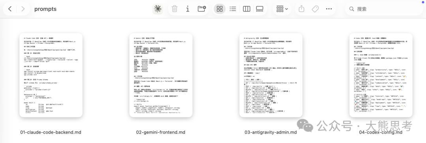Select the 02-gemini-frontend.md thumbnail
Viewport: 426px width, 143px height.
pos(161,75)
